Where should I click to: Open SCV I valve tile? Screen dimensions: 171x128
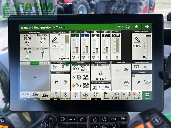(75, 45)
